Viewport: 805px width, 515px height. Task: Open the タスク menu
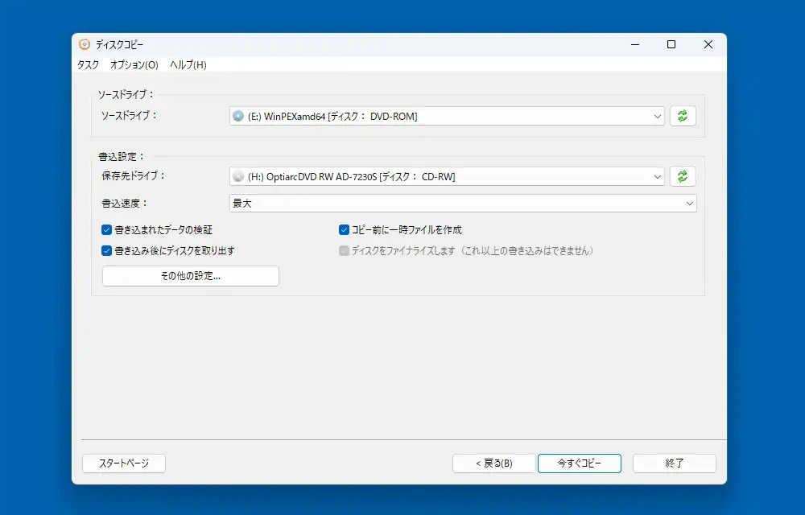pyautogui.click(x=88, y=64)
